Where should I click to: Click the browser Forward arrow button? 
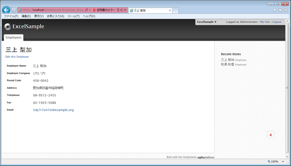pos(14,10)
